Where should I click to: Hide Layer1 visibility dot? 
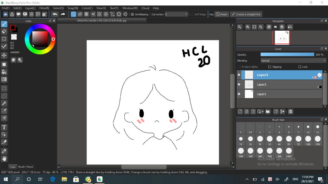pos(239,94)
